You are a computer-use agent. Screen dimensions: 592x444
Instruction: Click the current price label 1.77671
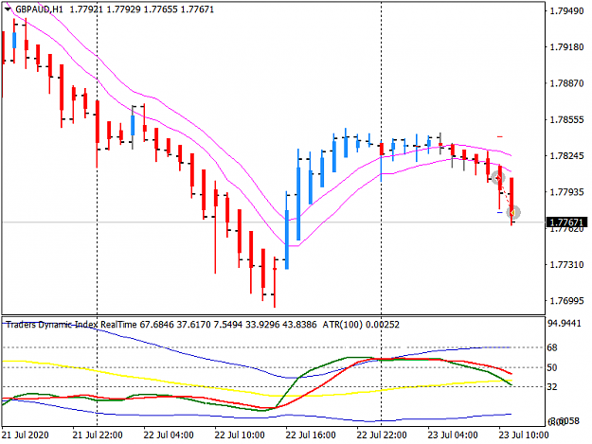(566, 222)
